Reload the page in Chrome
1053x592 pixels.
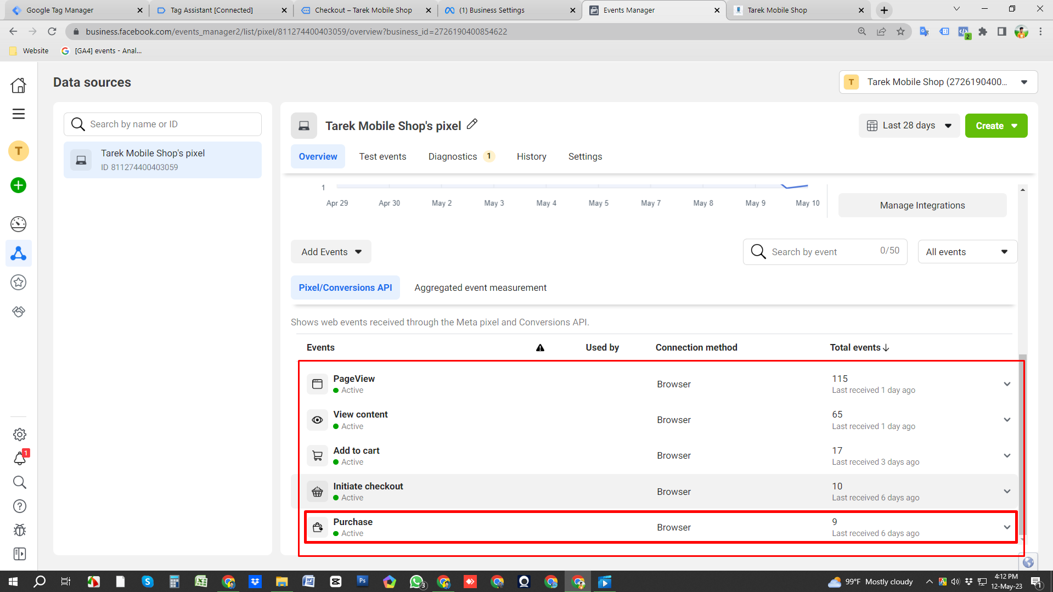(52, 31)
